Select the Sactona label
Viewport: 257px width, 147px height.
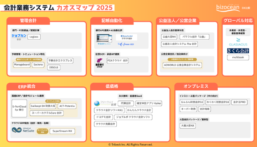[x=38, y=64]
